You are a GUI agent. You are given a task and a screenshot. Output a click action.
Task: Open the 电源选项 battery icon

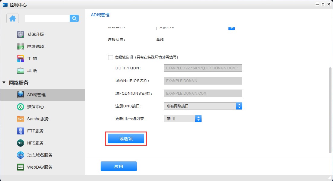tap(21, 46)
